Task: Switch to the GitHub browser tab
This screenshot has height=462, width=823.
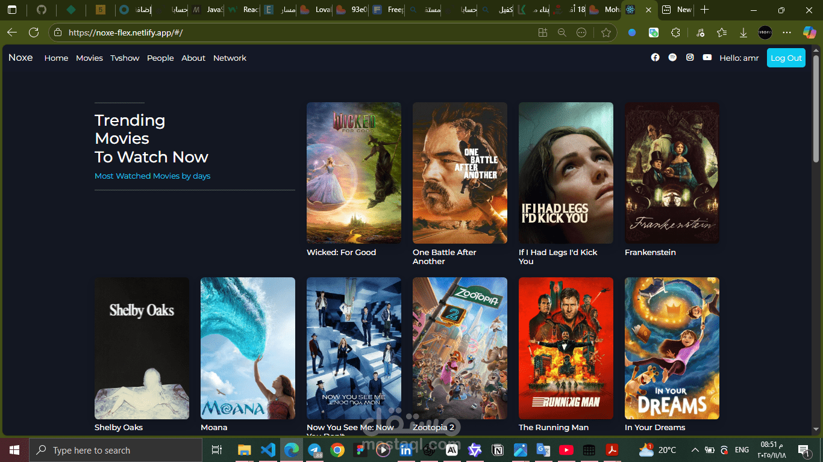Action: (x=41, y=10)
